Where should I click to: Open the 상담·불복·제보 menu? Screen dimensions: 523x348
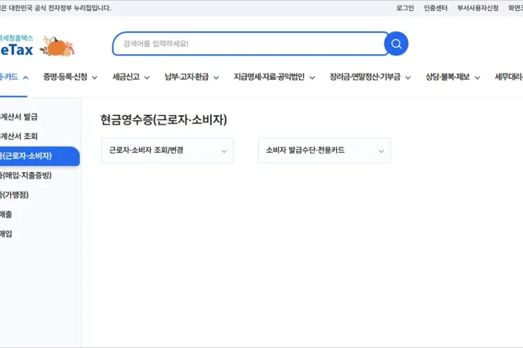coord(448,77)
